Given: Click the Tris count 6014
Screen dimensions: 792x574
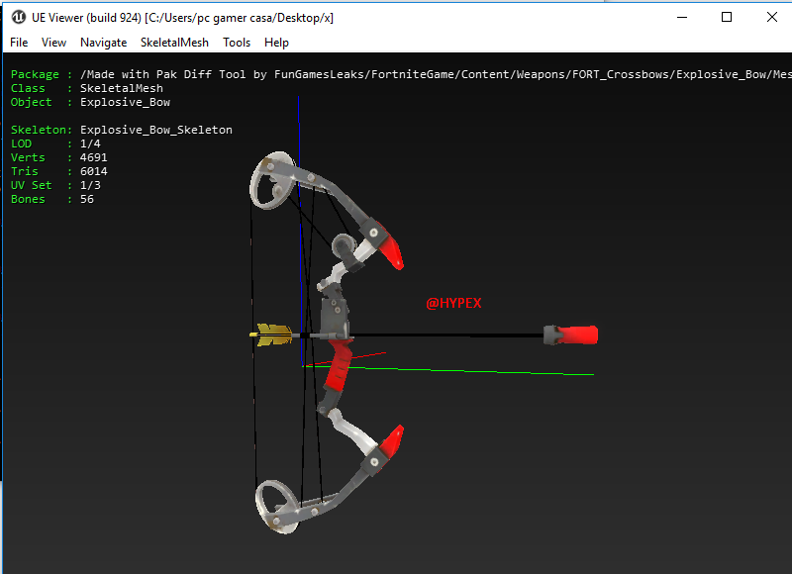Looking at the screenshot, I should (93, 171).
